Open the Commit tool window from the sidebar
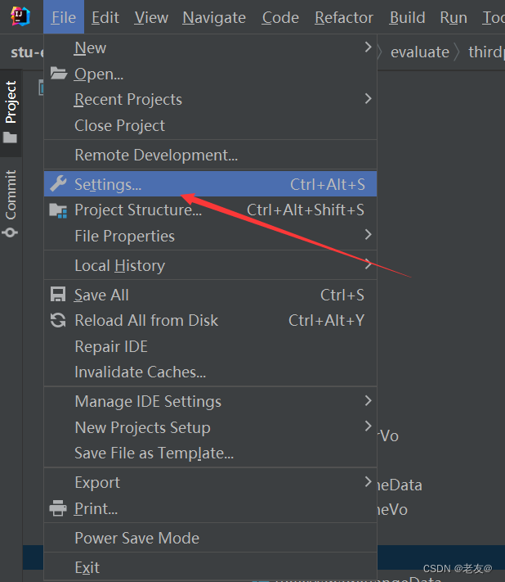The height and width of the screenshot is (582, 505). tap(11, 203)
